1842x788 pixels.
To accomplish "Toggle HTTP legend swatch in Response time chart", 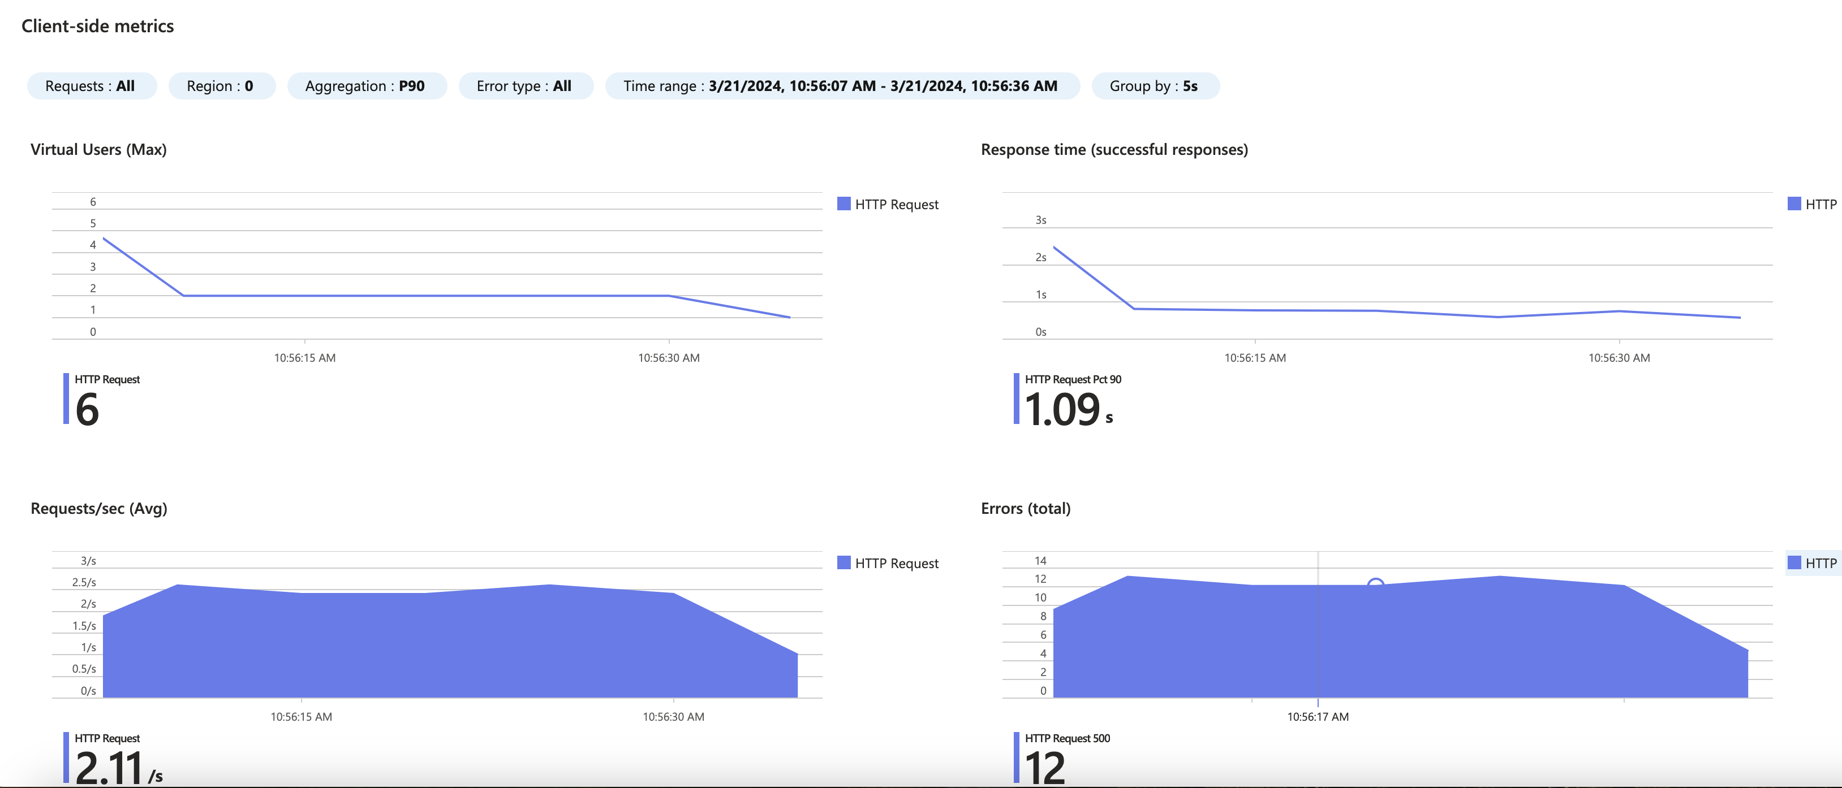I will click(1794, 204).
